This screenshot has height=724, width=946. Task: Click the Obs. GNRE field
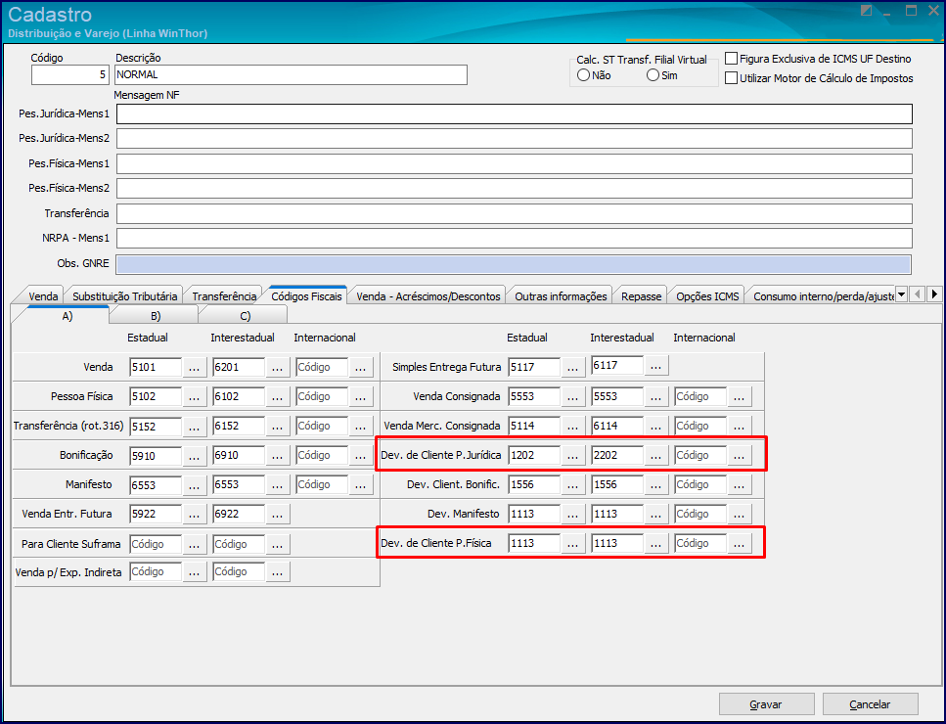514,264
